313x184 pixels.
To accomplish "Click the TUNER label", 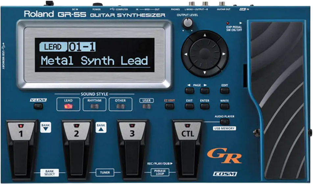I will coord(105,172).
